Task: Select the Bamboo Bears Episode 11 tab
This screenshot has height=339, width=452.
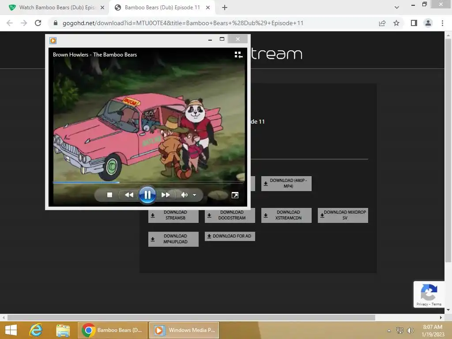Action: (162, 8)
